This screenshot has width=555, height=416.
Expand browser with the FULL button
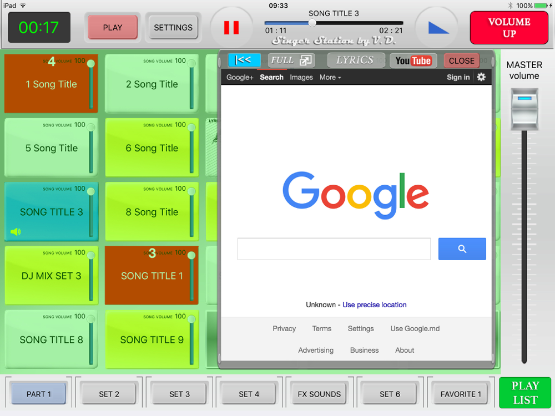(x=291, y=60)
